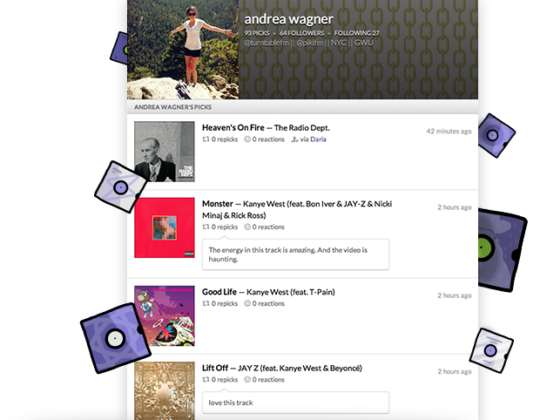Click The Radio Dept. album cover

click(165, 152)
